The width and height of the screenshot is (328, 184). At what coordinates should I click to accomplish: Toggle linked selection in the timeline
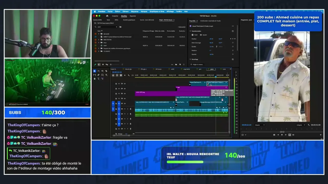click(x=121, y=75)
